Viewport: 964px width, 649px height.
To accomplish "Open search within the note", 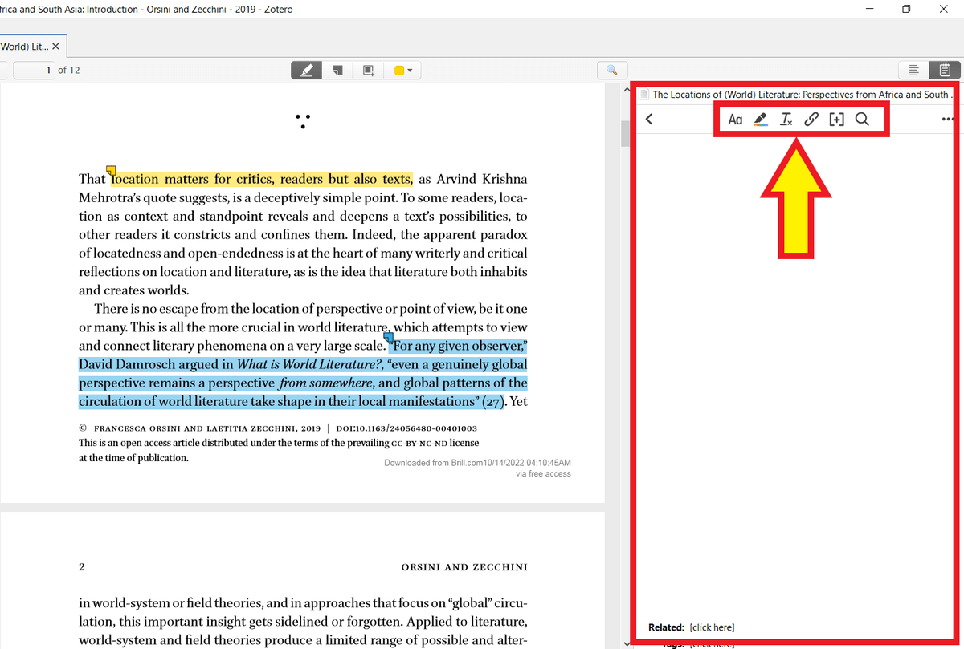I will click(862, 119).
